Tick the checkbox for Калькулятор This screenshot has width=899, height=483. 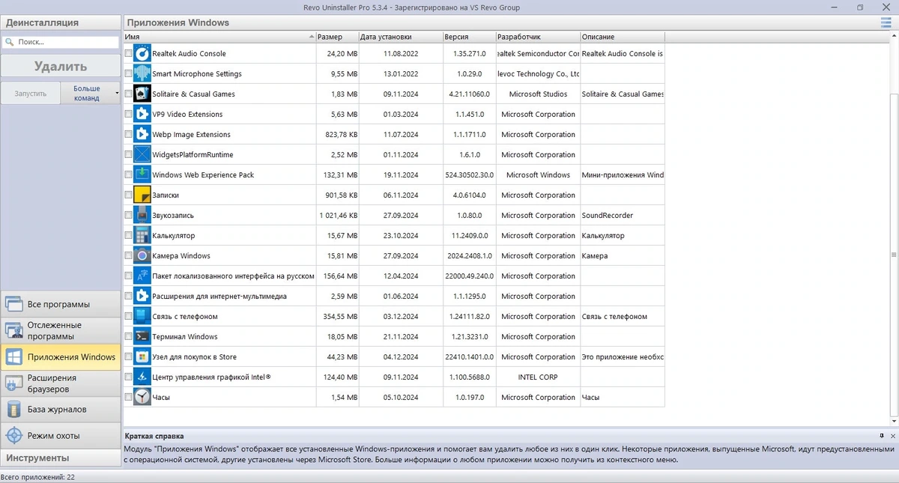[x=128, y=236]
